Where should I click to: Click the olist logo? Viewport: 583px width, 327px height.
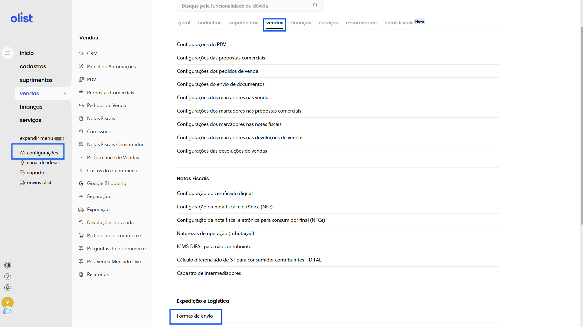(x=22, y=18)
